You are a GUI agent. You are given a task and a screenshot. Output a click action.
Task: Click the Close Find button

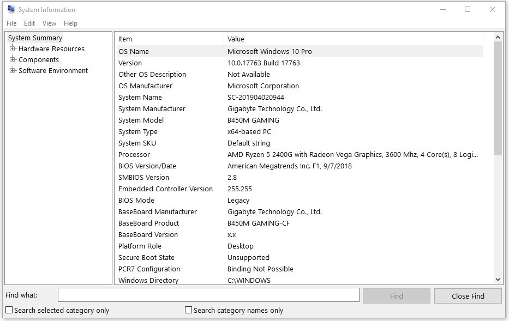point(468,296)
